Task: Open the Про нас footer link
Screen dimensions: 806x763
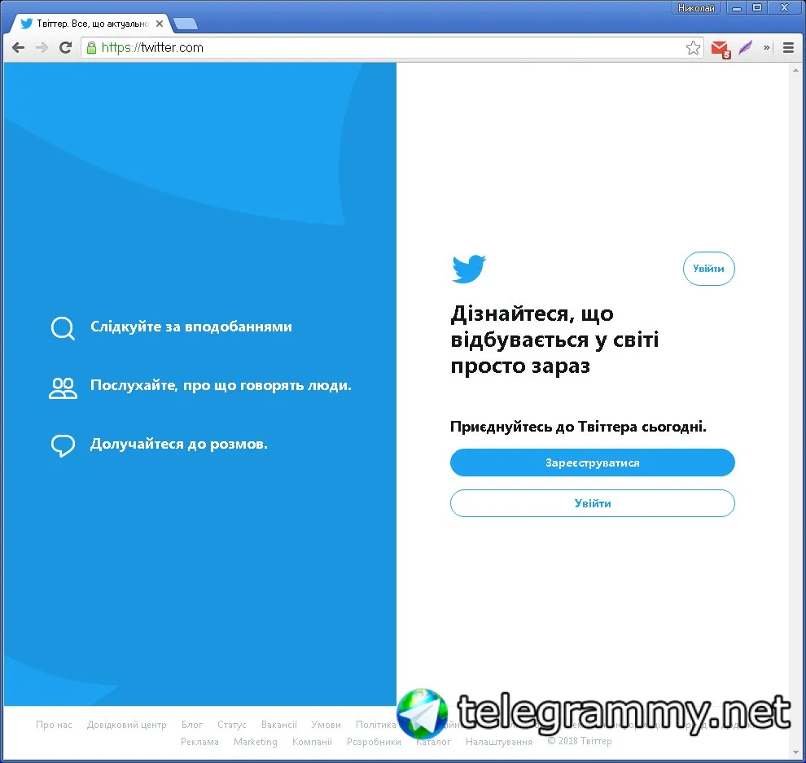Action: [x=54, y=725]
